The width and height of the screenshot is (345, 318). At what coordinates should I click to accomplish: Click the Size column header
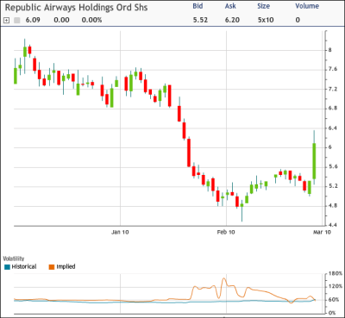(264, 6)
